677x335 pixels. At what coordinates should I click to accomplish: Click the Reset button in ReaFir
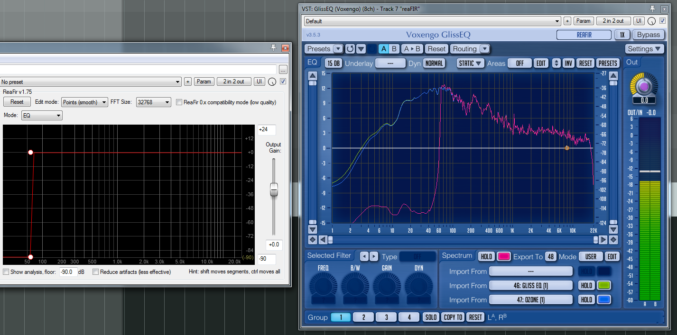[x=17, y=102]
